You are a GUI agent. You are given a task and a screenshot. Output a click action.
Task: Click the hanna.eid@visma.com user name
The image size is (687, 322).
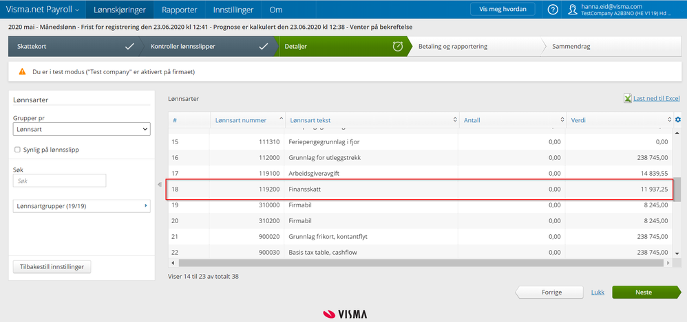pos(612,7)
